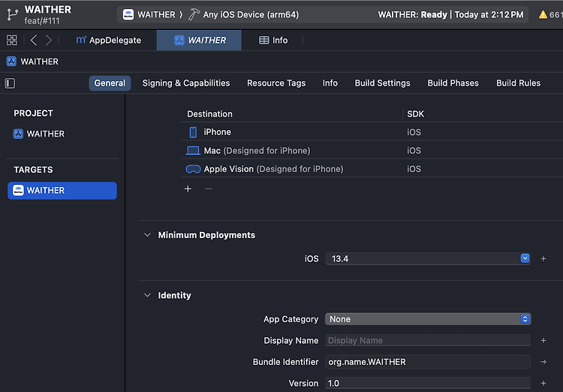Switch to Build Rules tab
Image resolution: width=563 pixels, height=392 pixels.
(518, 83)
